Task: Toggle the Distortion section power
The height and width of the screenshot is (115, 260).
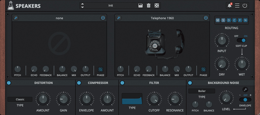Action: click(x=9, y=83)
